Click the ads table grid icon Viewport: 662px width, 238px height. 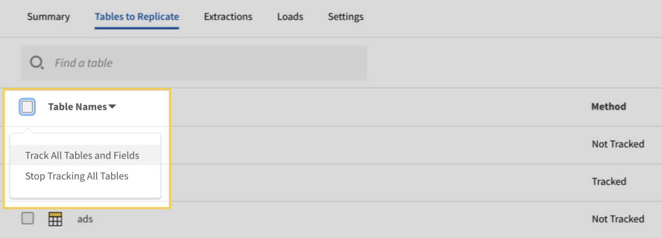tap(55, 219)
